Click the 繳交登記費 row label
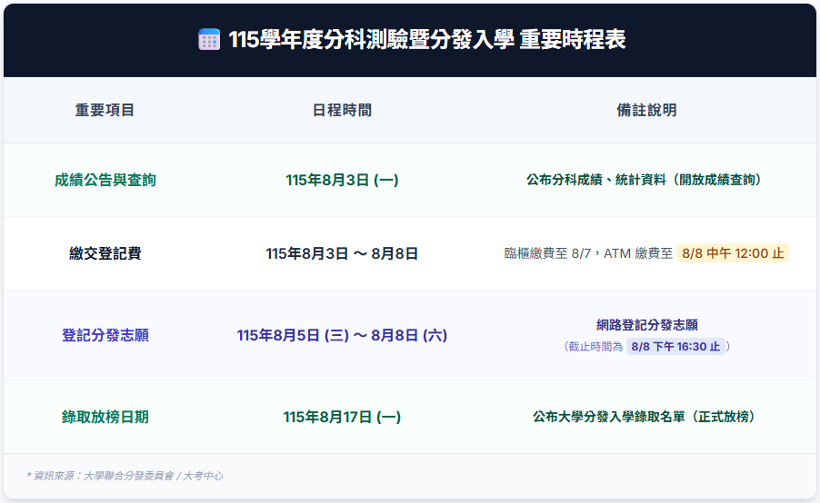 pyautogui.click(x=105, y=253)
